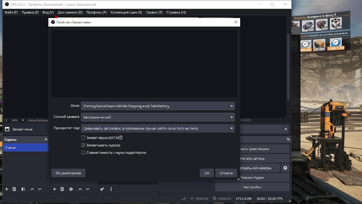Add a new scene with the Scenes plus icon
This screenshot has height=204, width=362.
click(x=7, y=189)
